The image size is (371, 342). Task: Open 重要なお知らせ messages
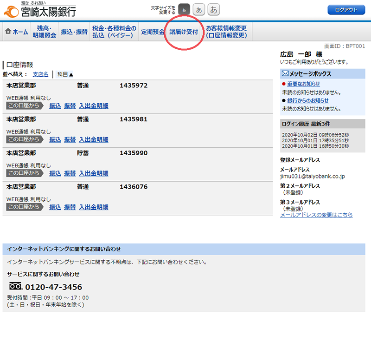[x=303, y=84]
